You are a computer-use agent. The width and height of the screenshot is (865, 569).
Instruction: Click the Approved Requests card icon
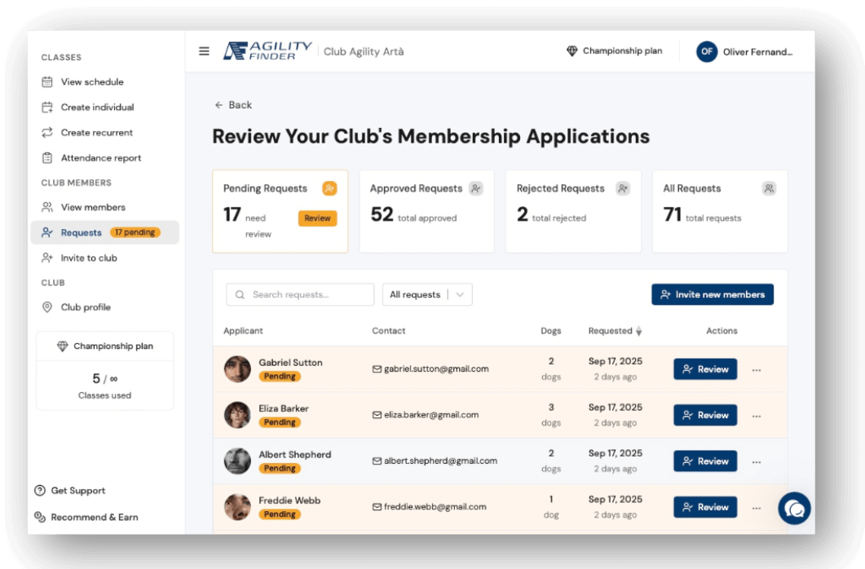click(x=475, y=188)
